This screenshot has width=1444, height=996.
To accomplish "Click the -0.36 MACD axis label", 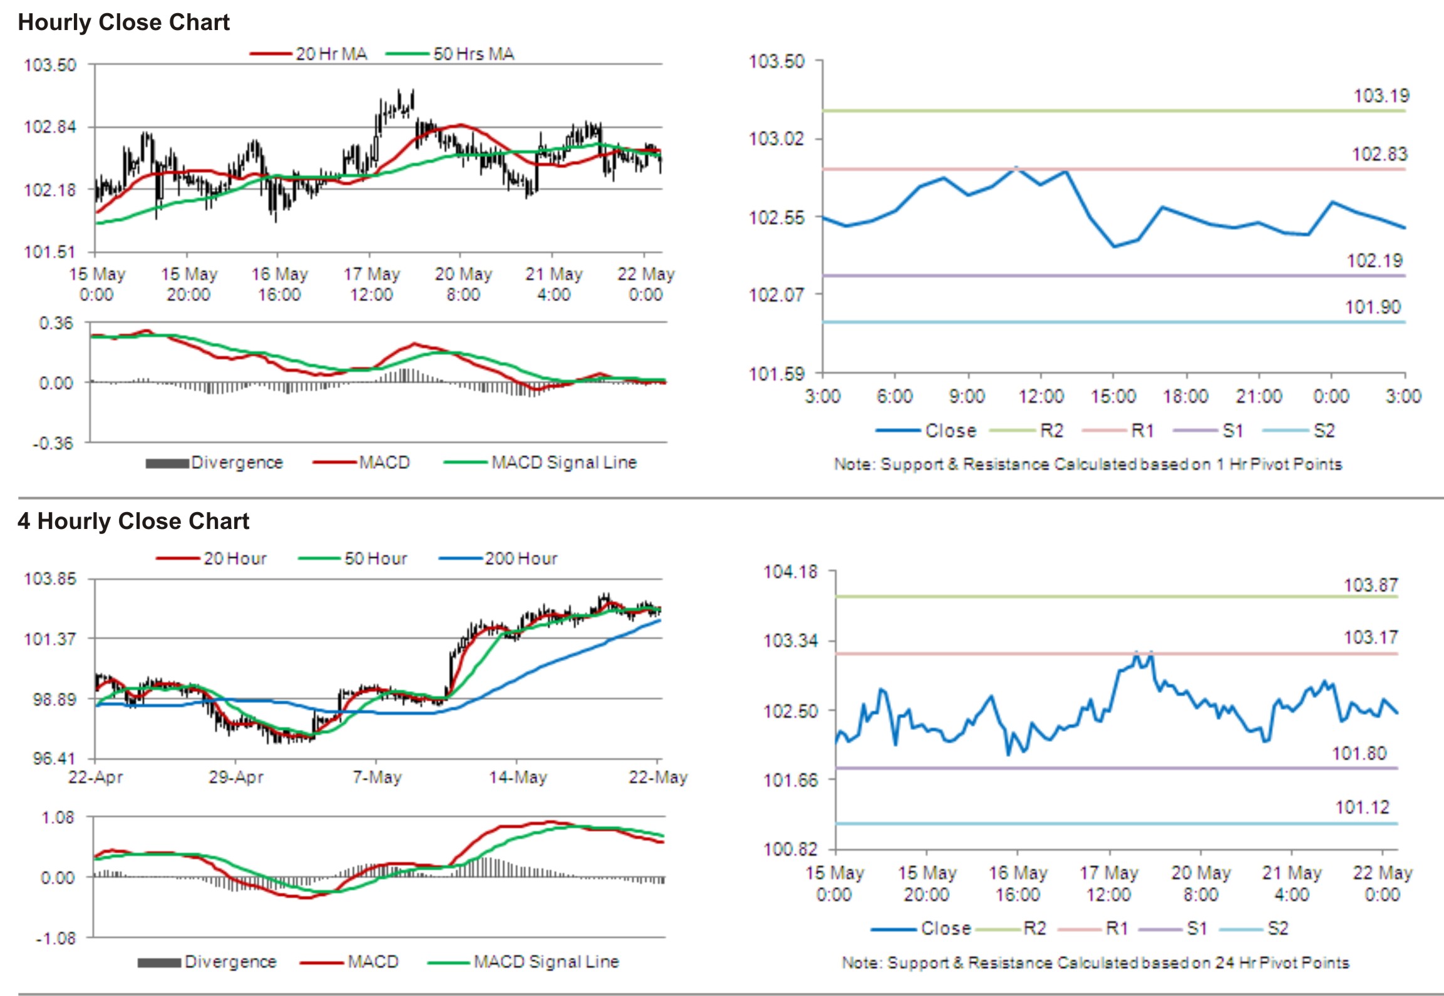I will pos(53,443).
